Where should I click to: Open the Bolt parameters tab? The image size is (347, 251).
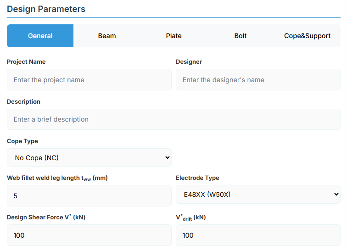click(241, 36)
